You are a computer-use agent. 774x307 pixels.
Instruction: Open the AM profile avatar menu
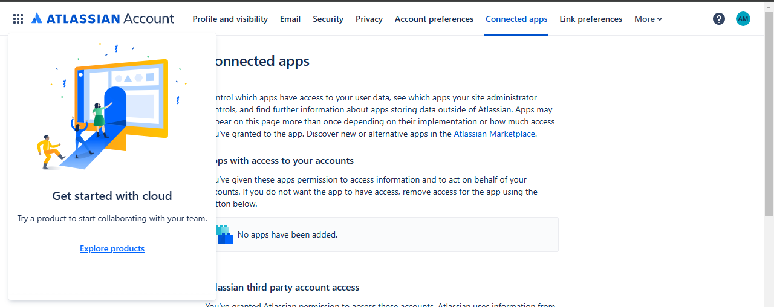(743, 19)
